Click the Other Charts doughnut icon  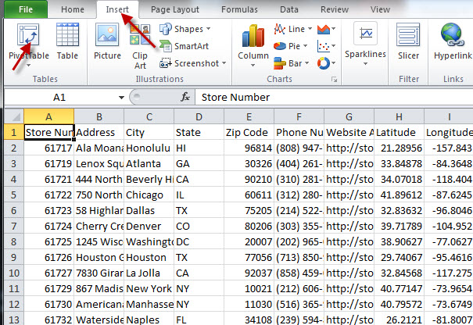pyautogui.click(x=323, y=63)
